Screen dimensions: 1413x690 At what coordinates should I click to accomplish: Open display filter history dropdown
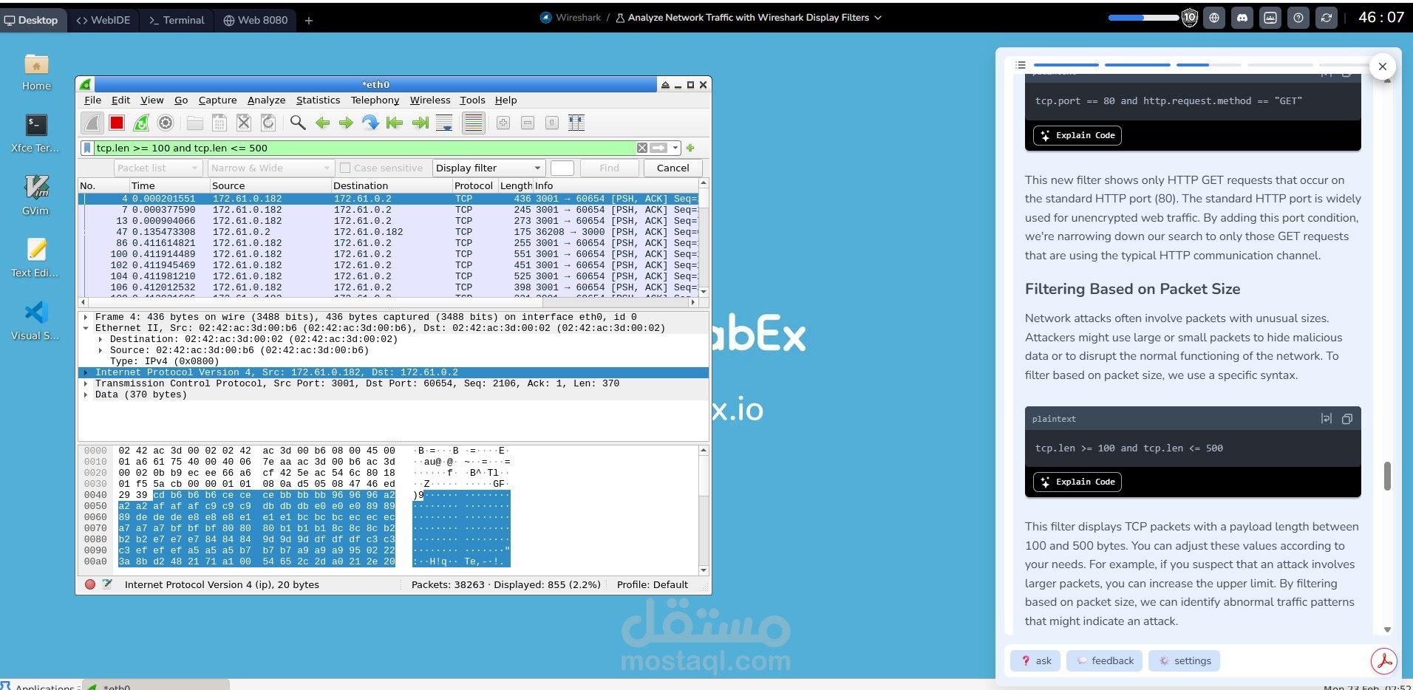[675, 148]
